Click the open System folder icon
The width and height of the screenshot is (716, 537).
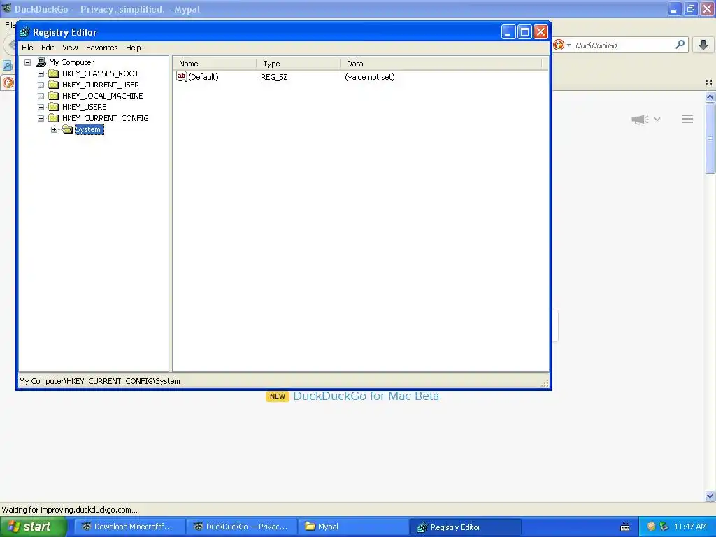tap(68, 129)
